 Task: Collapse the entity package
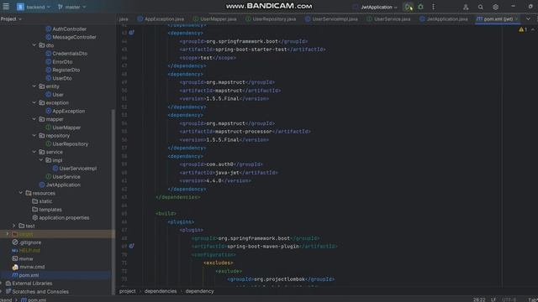(34, 86)
